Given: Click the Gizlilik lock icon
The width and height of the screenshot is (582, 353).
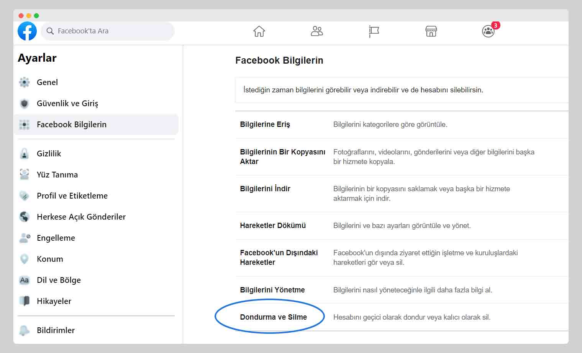Looking at the screenshot, I should click(x=24, y=154).
